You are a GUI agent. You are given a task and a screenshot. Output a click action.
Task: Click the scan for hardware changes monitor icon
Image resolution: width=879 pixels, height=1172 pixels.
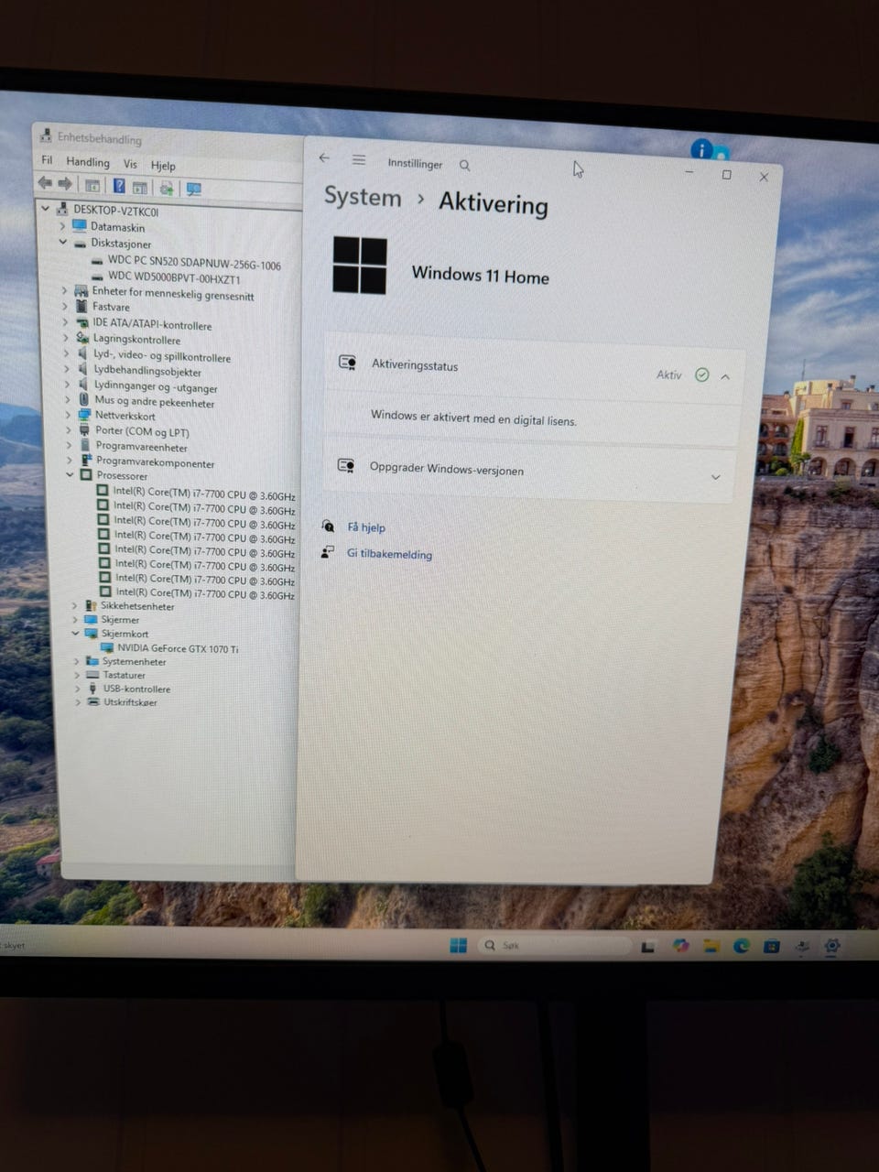pyautogui.click(x=193, y=189)
